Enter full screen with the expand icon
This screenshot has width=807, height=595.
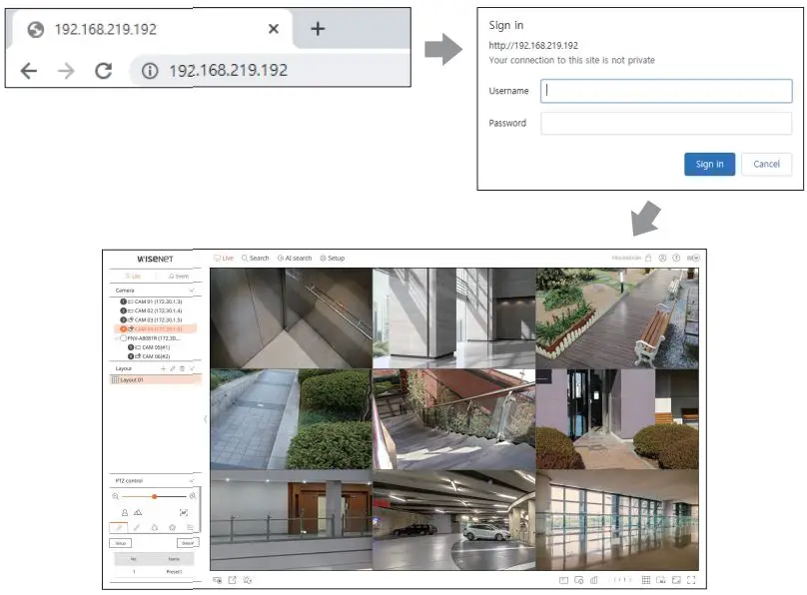[x=691, y=580]
